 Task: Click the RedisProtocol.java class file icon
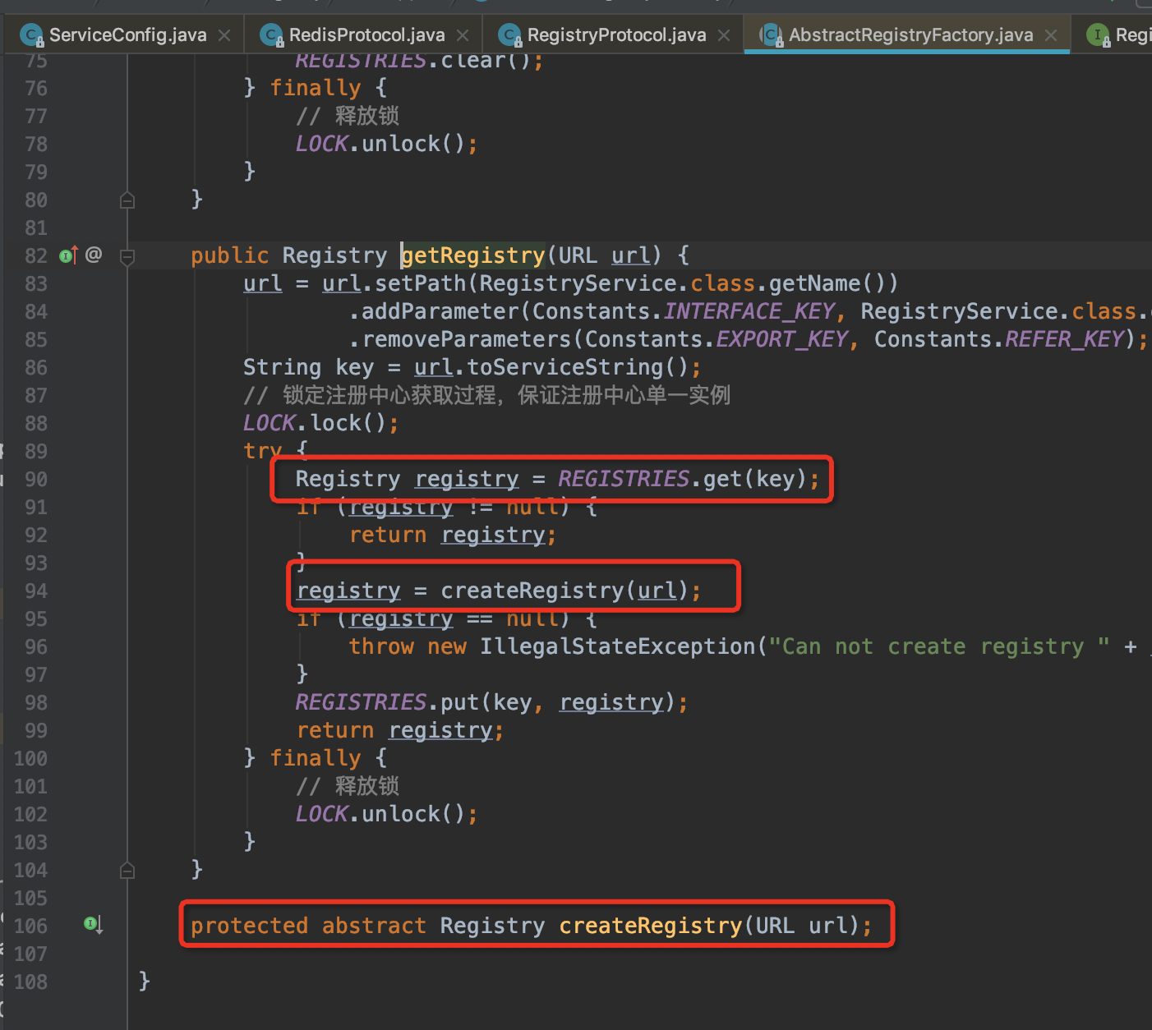point(271,35)
